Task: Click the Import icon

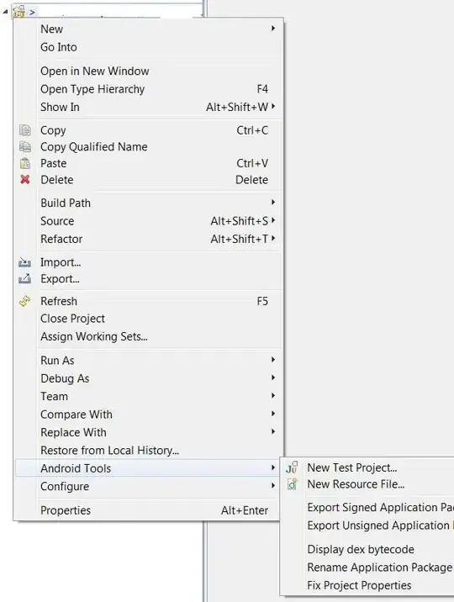Action: (x=24, y=262)
